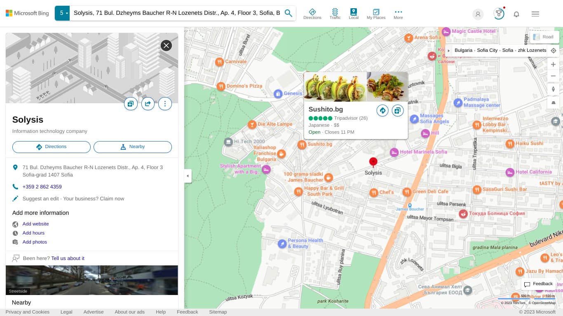Open Directions in the top toolbar
Viewport: 563px width, 316px height.
(x=312, y=14)
